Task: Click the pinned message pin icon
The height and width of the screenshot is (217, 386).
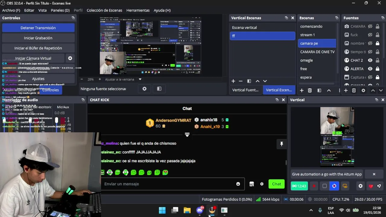Action: point(282,144)
